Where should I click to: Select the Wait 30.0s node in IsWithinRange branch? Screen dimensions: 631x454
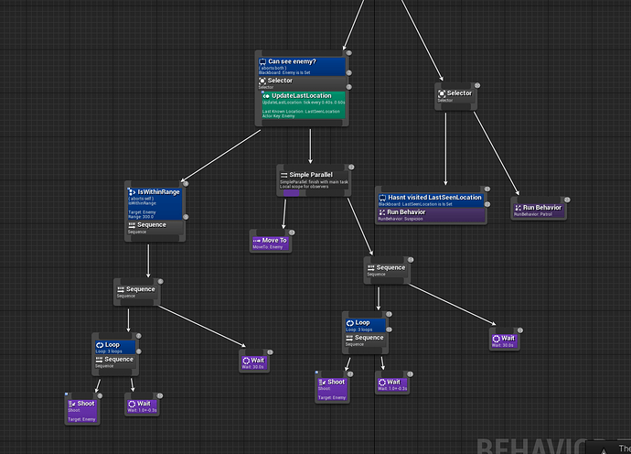(x=254, y=362)
